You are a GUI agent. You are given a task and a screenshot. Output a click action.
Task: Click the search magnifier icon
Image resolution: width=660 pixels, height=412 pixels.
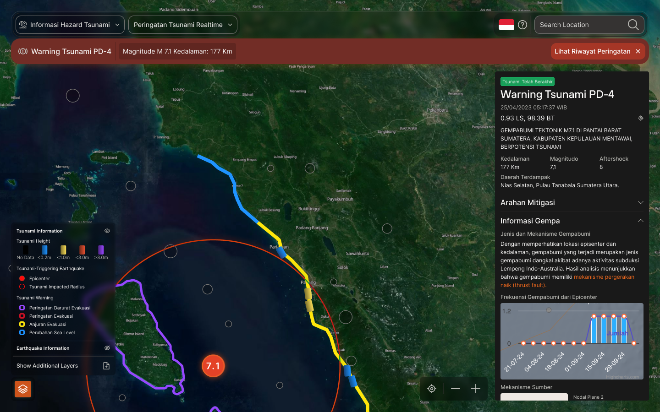pos(633,25)
